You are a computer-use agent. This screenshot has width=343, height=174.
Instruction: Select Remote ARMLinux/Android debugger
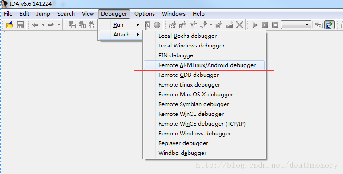tap(204, 65)
